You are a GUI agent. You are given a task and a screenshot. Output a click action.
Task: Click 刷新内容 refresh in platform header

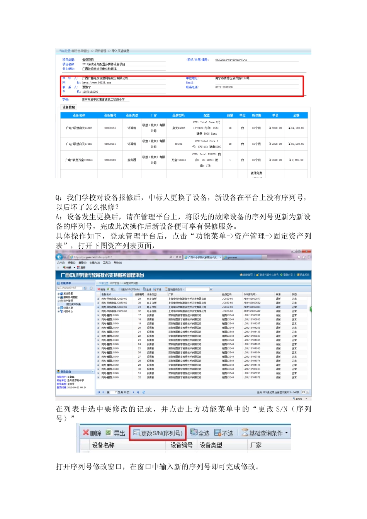pyautogui.click(x=287, y=275)
